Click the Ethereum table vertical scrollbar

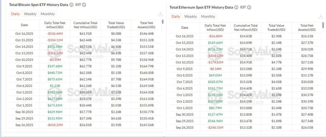click(323, 25)
